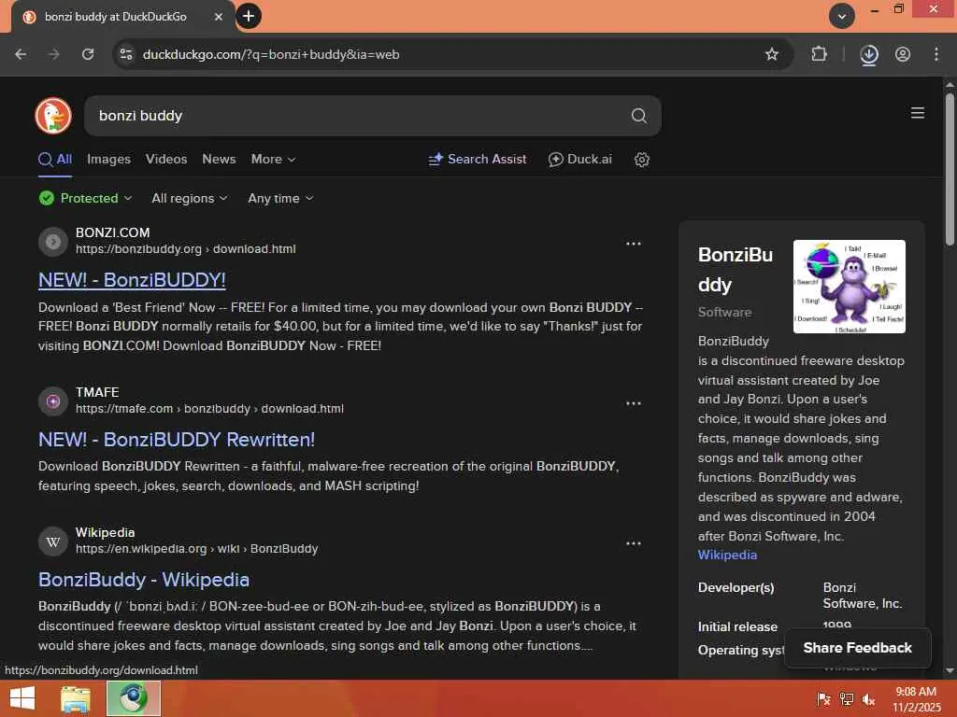Click the Bonzi Software, Inc. developer value
957x717 pixels.
[862, 596]
